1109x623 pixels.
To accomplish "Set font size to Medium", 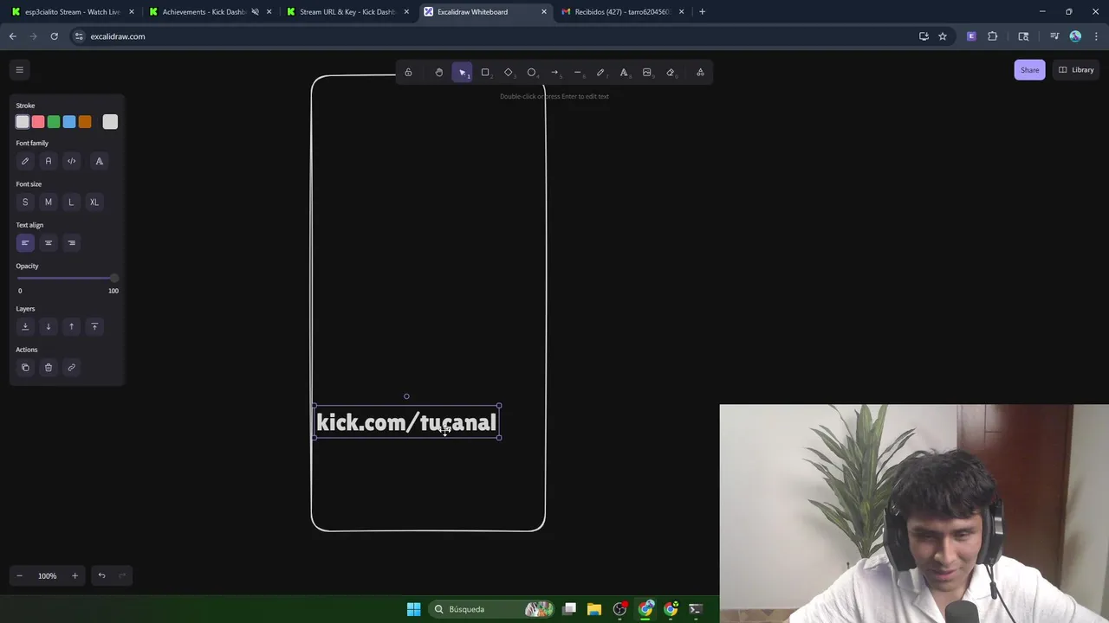I will click(x=49, y=202).
